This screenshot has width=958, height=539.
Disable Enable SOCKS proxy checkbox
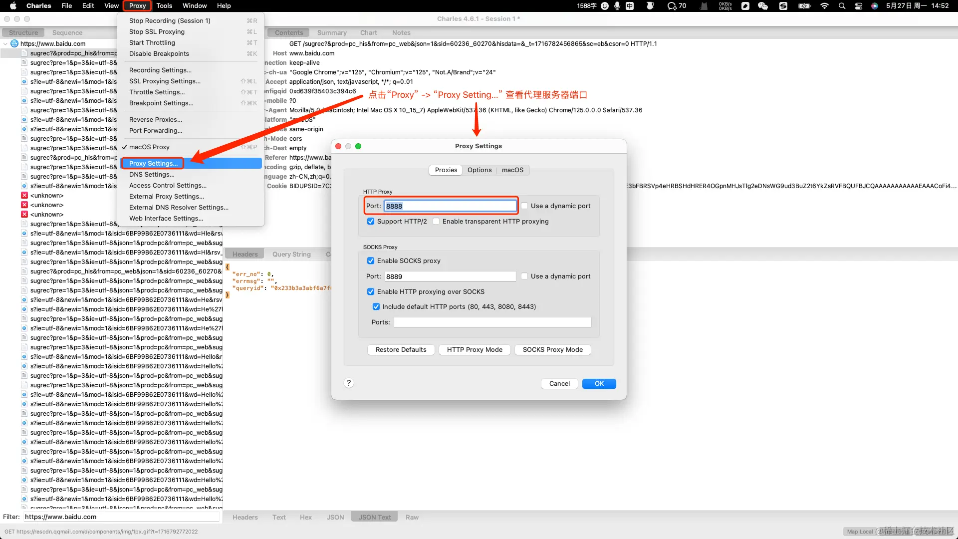click(371, 261)
